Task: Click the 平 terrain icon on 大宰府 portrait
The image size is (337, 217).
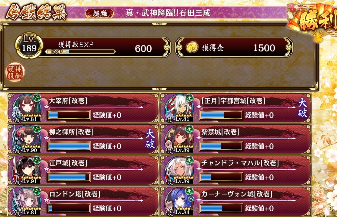Action: (37, 98)
